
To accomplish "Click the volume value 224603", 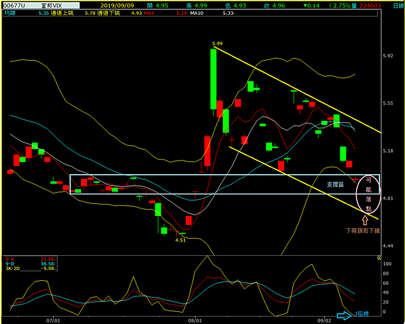I will click(370, 5).
